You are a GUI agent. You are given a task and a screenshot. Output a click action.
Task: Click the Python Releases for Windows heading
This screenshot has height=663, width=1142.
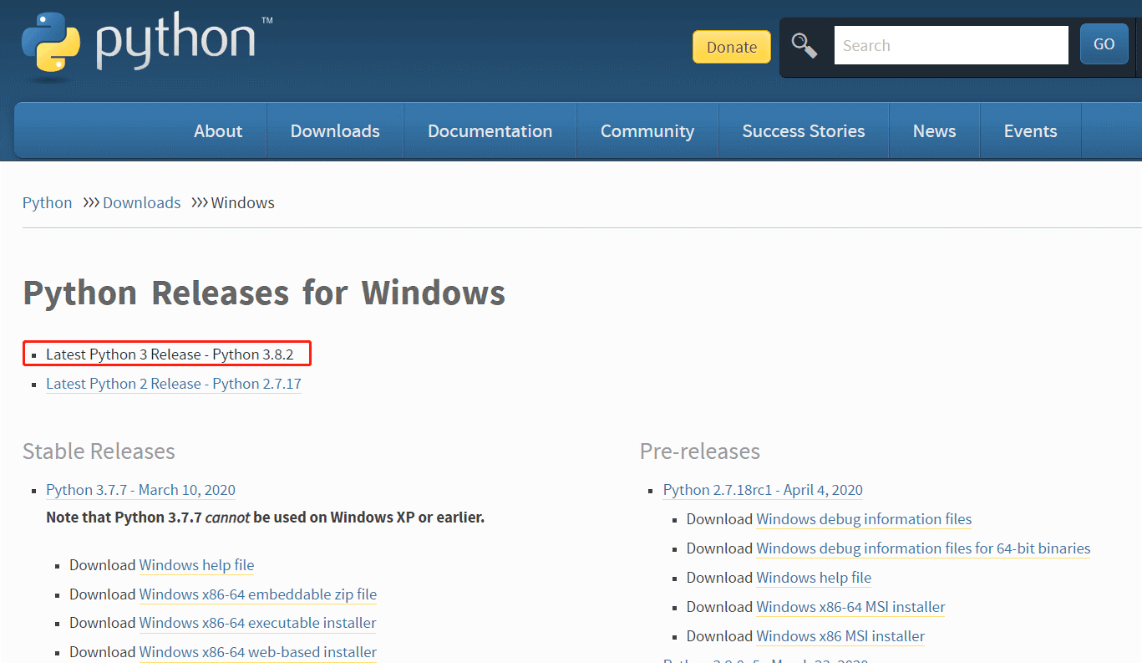click(x=264, y=293)
